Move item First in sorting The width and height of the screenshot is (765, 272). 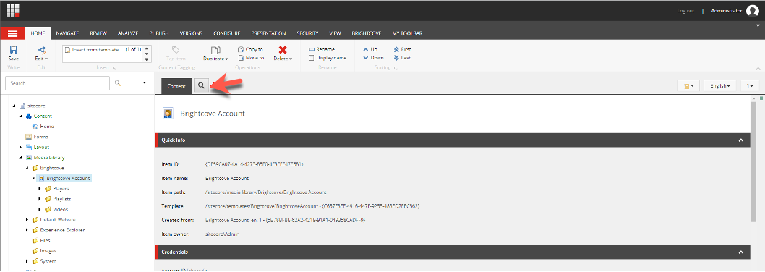click(402, 49)
